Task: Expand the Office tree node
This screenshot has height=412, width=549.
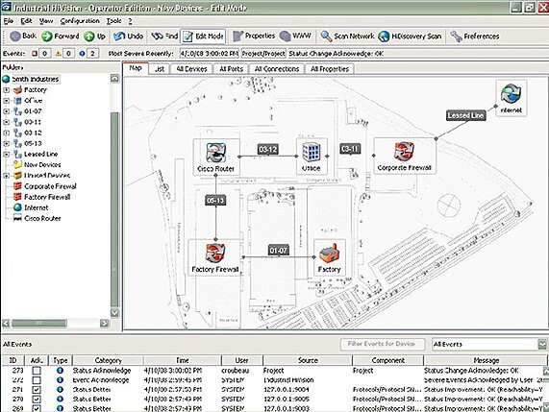Action: coord(7,101)
